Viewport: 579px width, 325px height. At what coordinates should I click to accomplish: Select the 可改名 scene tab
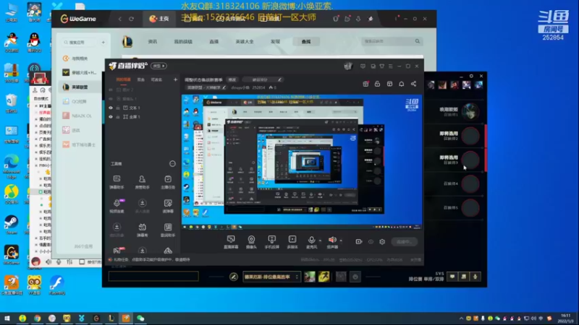point(156,79)
